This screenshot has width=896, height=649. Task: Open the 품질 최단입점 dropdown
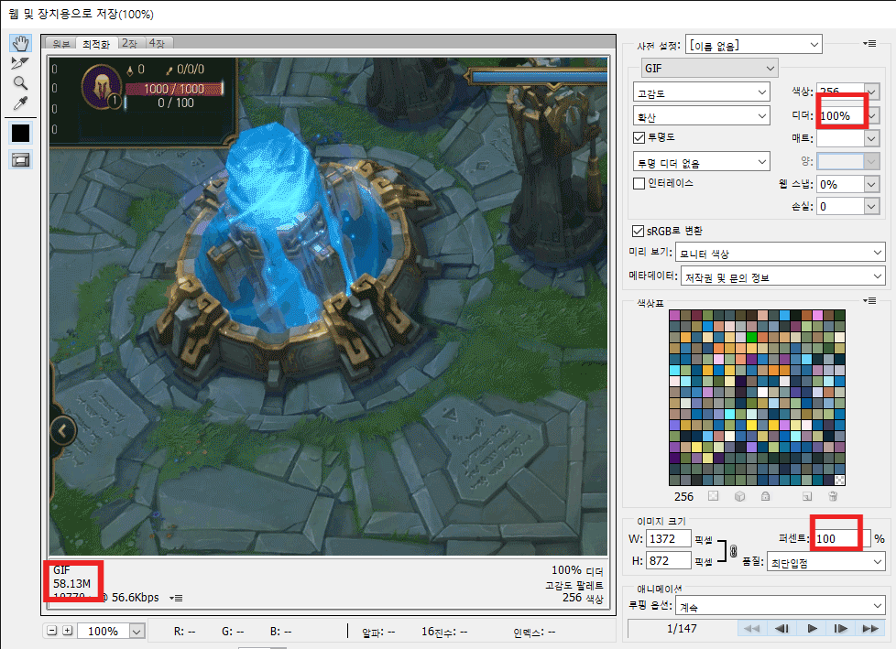[x=825, y=562]
